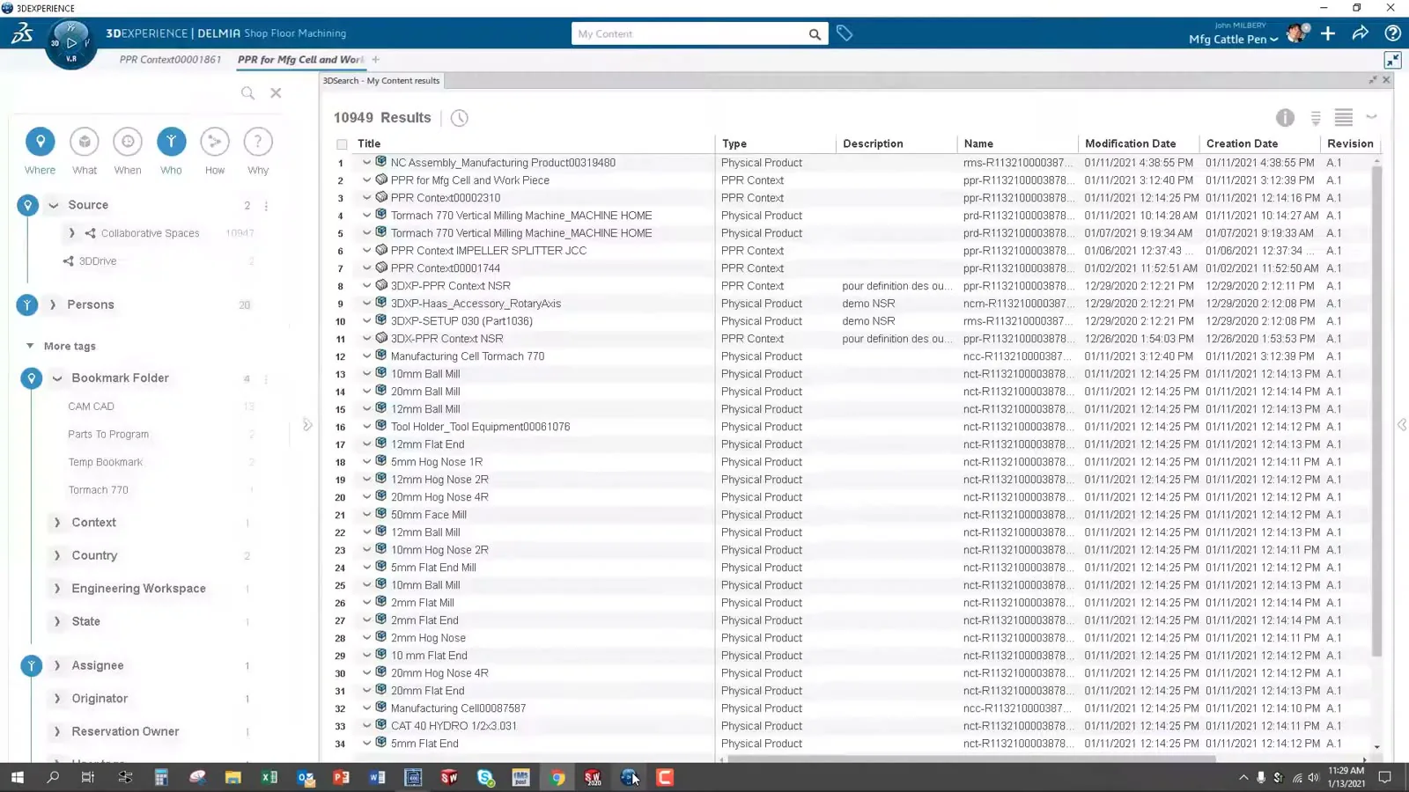Open dropdown for NC Assembly_Manufacturing Product row
This screenshot has width=1409, height=792.
pyautogui.click(x=366, y=162)
